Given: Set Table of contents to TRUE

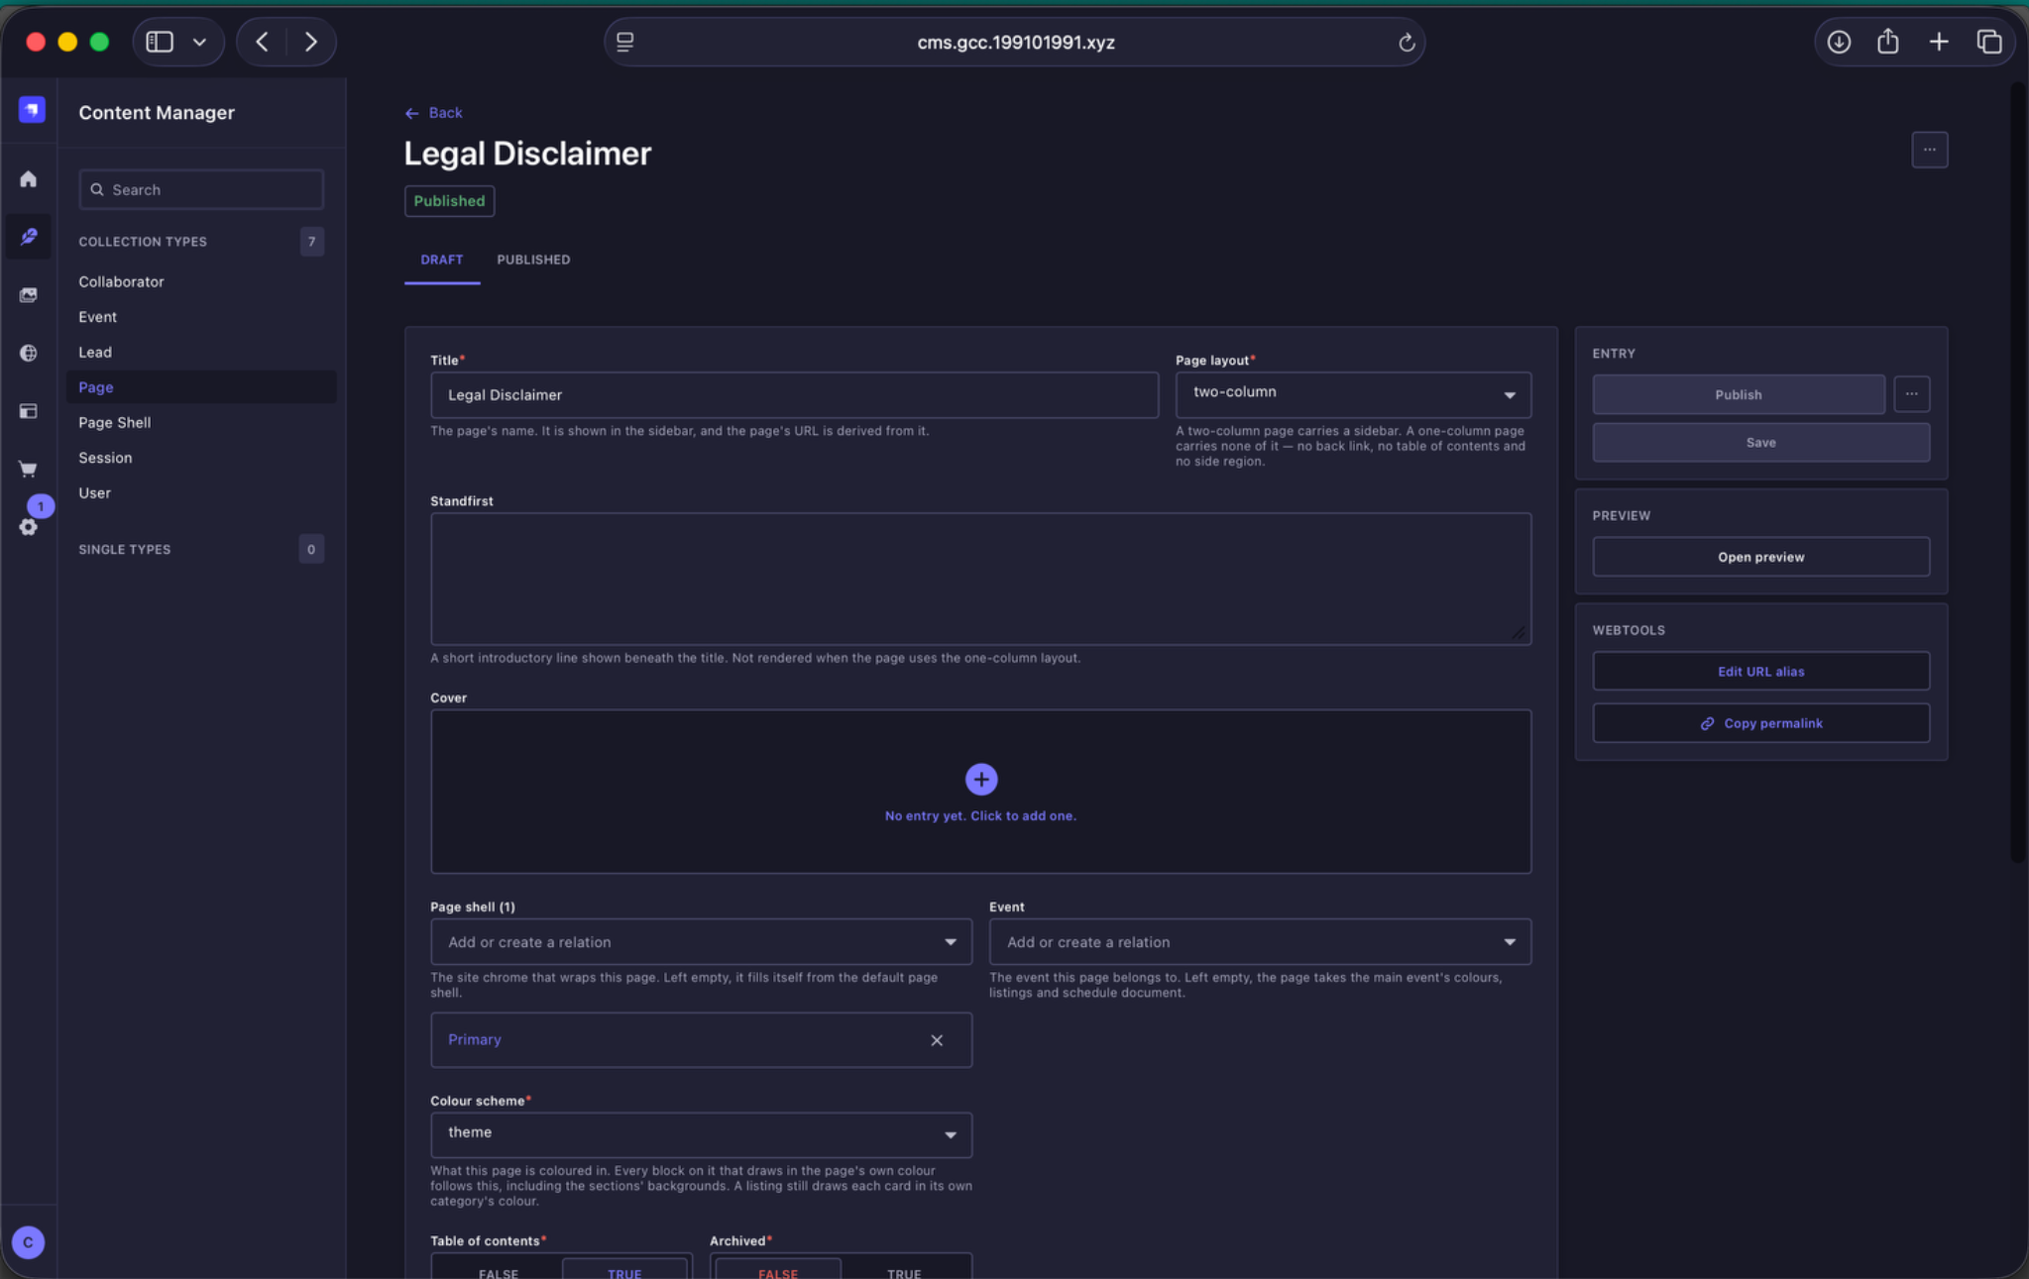Looking at the screenshot, I should [624, 1271].
